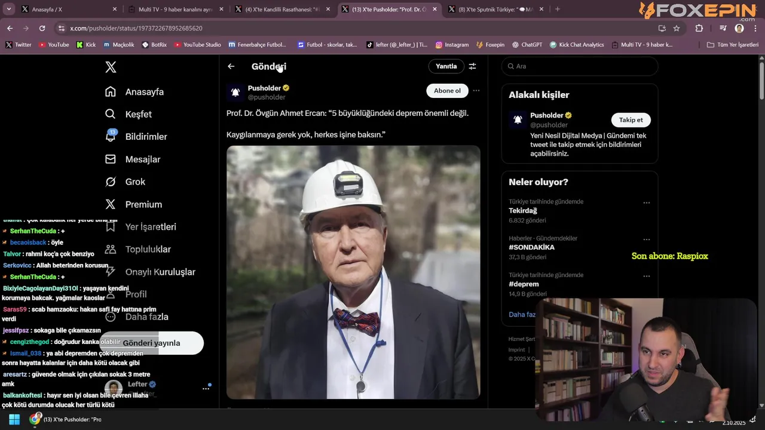The image size is (765, 430).
Task: Switch to Sputnik Türkiye tab
Action: click(x=495, y=9)
